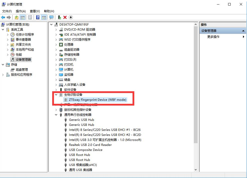This screenshot has width=247, height=178.
Task: Expand the DVD/CD-ROM 驱动器 node
Action: point(56,30)
